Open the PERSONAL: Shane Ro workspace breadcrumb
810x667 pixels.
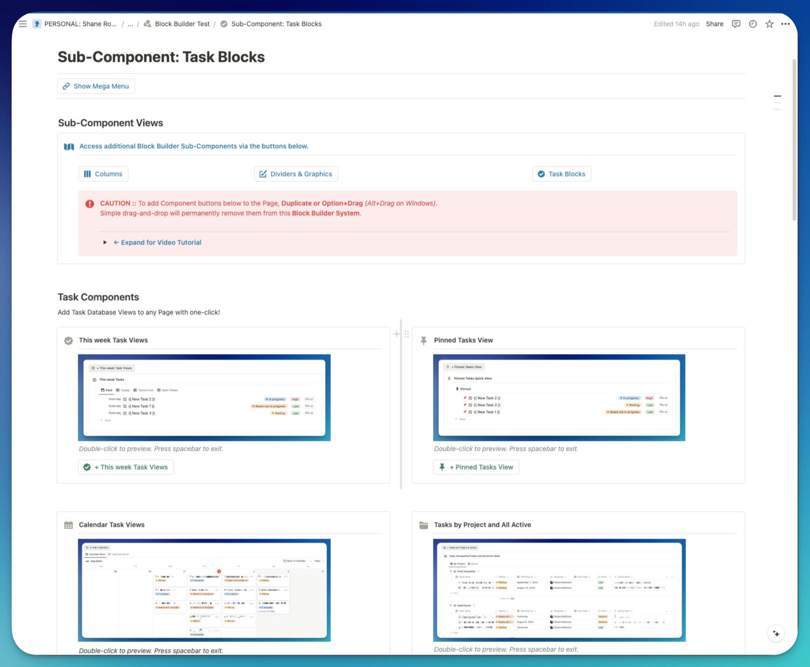(79, 24)
